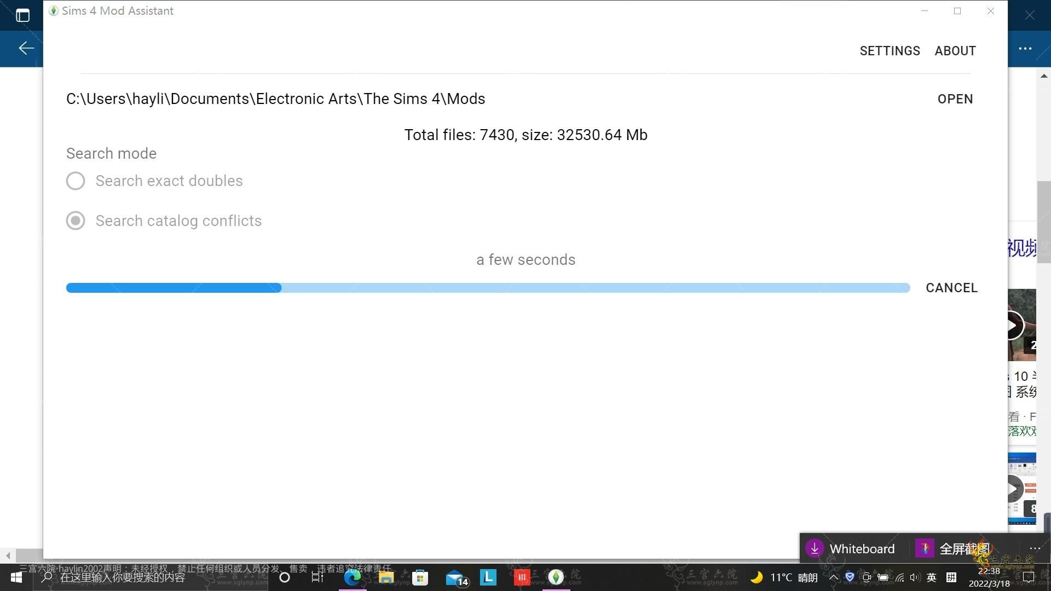This screenshot has height=591, width=1051.
Task: Open the weather widget showing 11°C
Action: pos(784,577)
